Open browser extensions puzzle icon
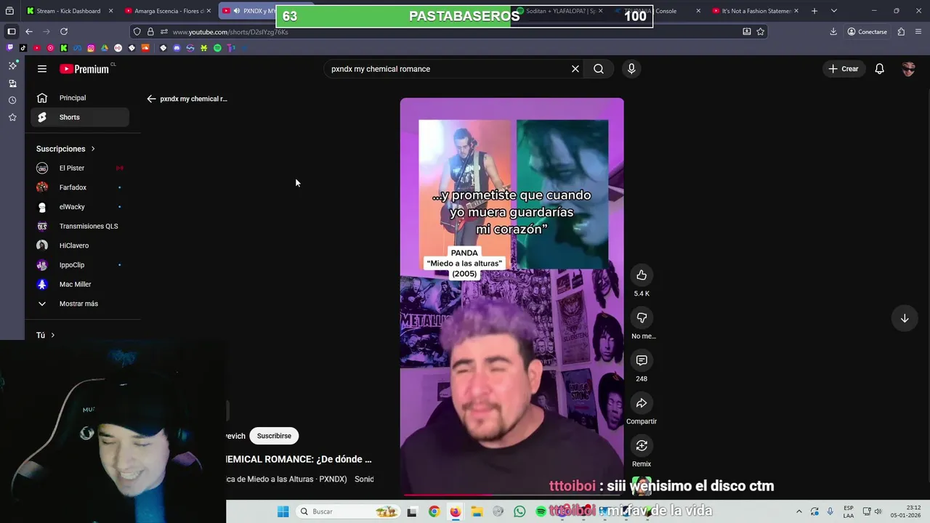The image size is (930, 523). click(x=901, y=31)
